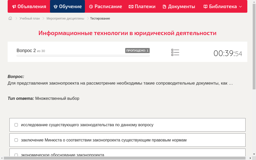Open the question list navigation icon
The width and height of the screenshot is (256, 160).
click(x=175, y=52)
